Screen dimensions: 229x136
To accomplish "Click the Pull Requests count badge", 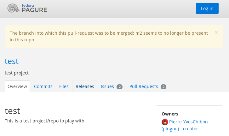I will (x=163, y=87).
